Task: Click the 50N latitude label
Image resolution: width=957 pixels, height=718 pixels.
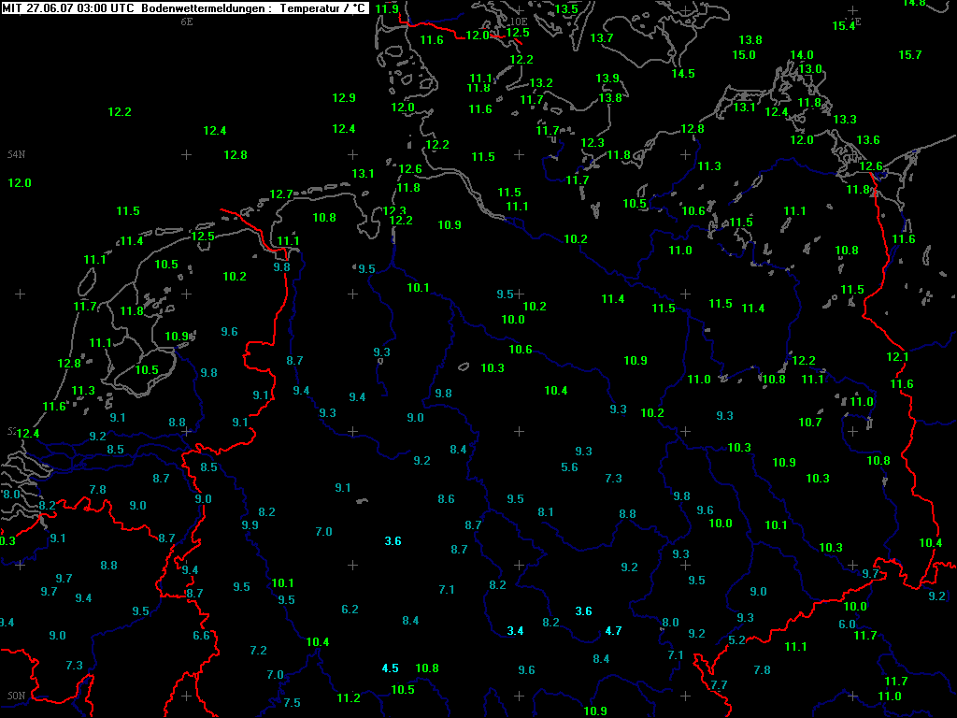Action: (x=16, y=696)
